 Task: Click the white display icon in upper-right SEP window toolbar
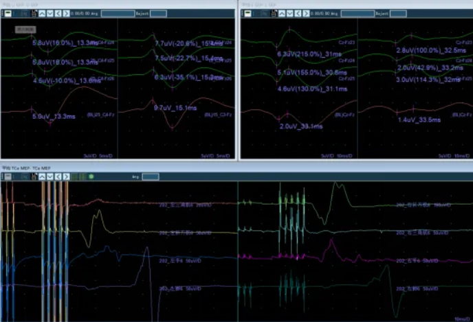tap(248, 13)
